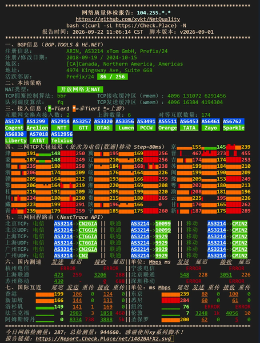The height and width of the screenshot is (343, 260).
Task: Click the orange 香港 latency bar
Action: [45, 294]
